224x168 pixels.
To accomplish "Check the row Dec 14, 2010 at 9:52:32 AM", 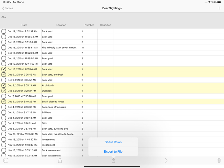I will (4, 31).
